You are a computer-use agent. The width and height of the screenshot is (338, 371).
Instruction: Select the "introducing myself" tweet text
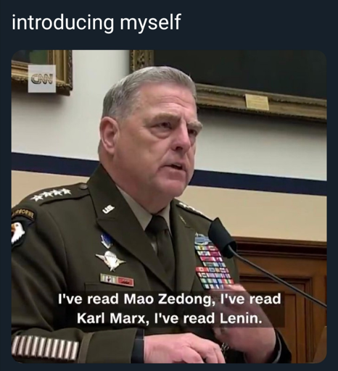(x=96, y=22)
